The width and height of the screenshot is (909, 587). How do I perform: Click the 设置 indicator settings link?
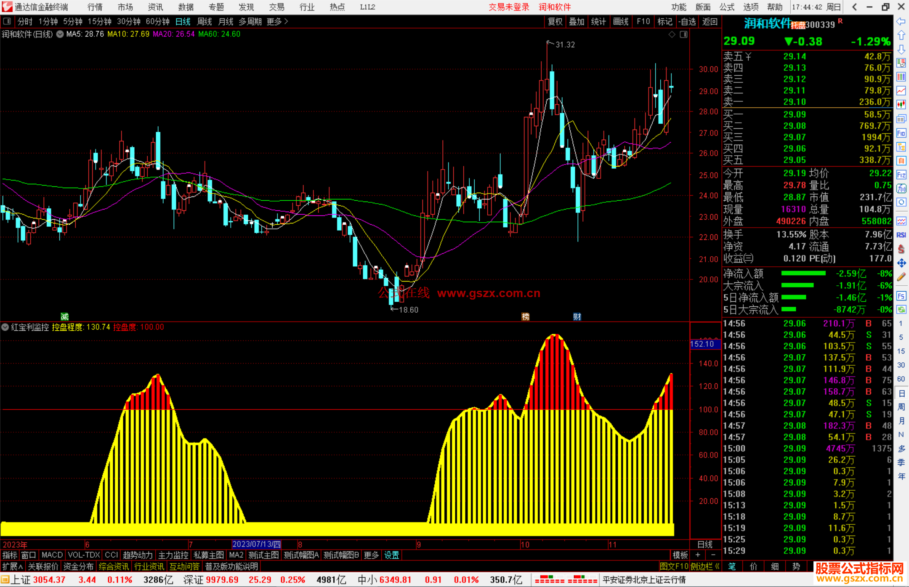(x=391, y=555)
